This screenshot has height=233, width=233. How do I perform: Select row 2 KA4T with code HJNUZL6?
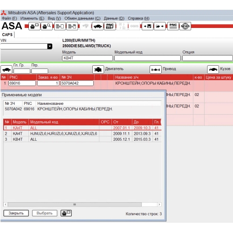tap(82, 133)
